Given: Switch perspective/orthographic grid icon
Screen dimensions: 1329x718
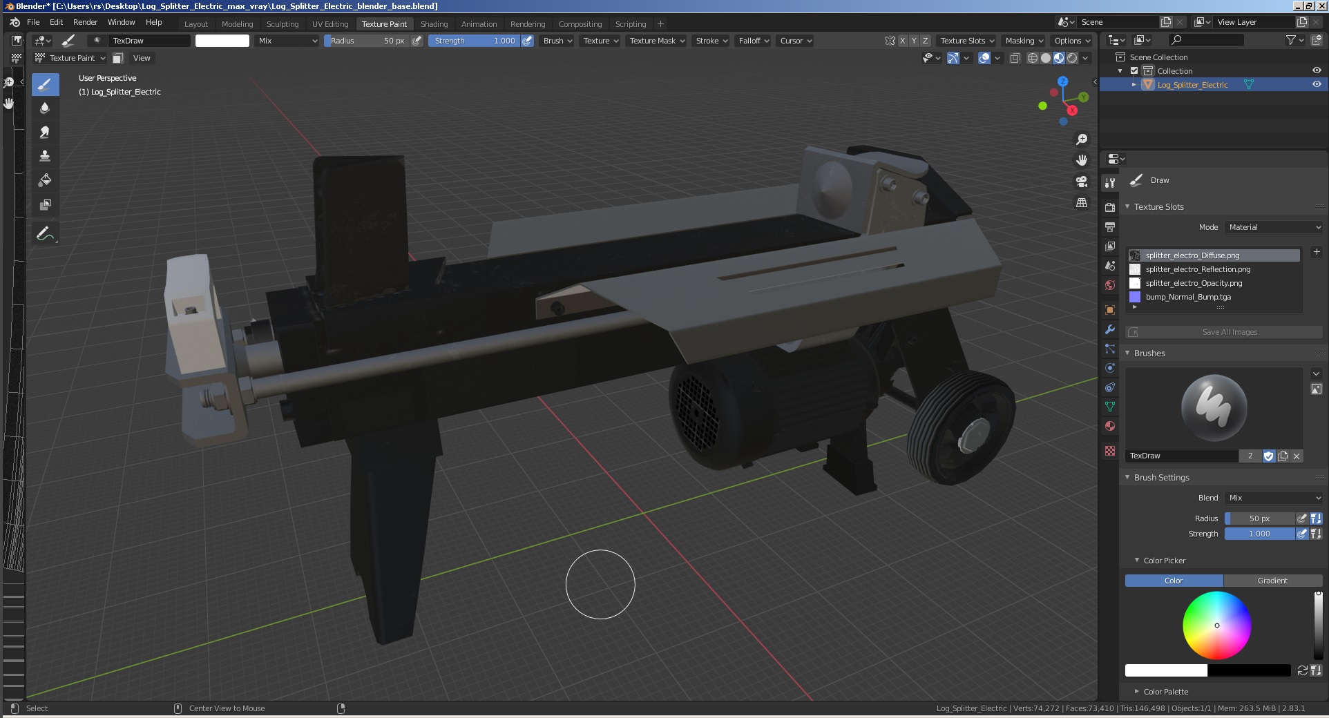Looking at the screenshot, I should (x=1082, y=202).
